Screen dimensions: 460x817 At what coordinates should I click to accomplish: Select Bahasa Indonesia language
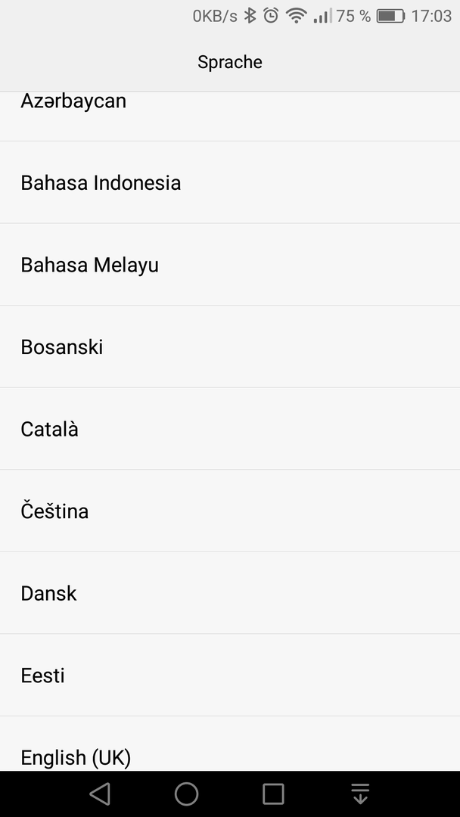[x=230, y=182]
